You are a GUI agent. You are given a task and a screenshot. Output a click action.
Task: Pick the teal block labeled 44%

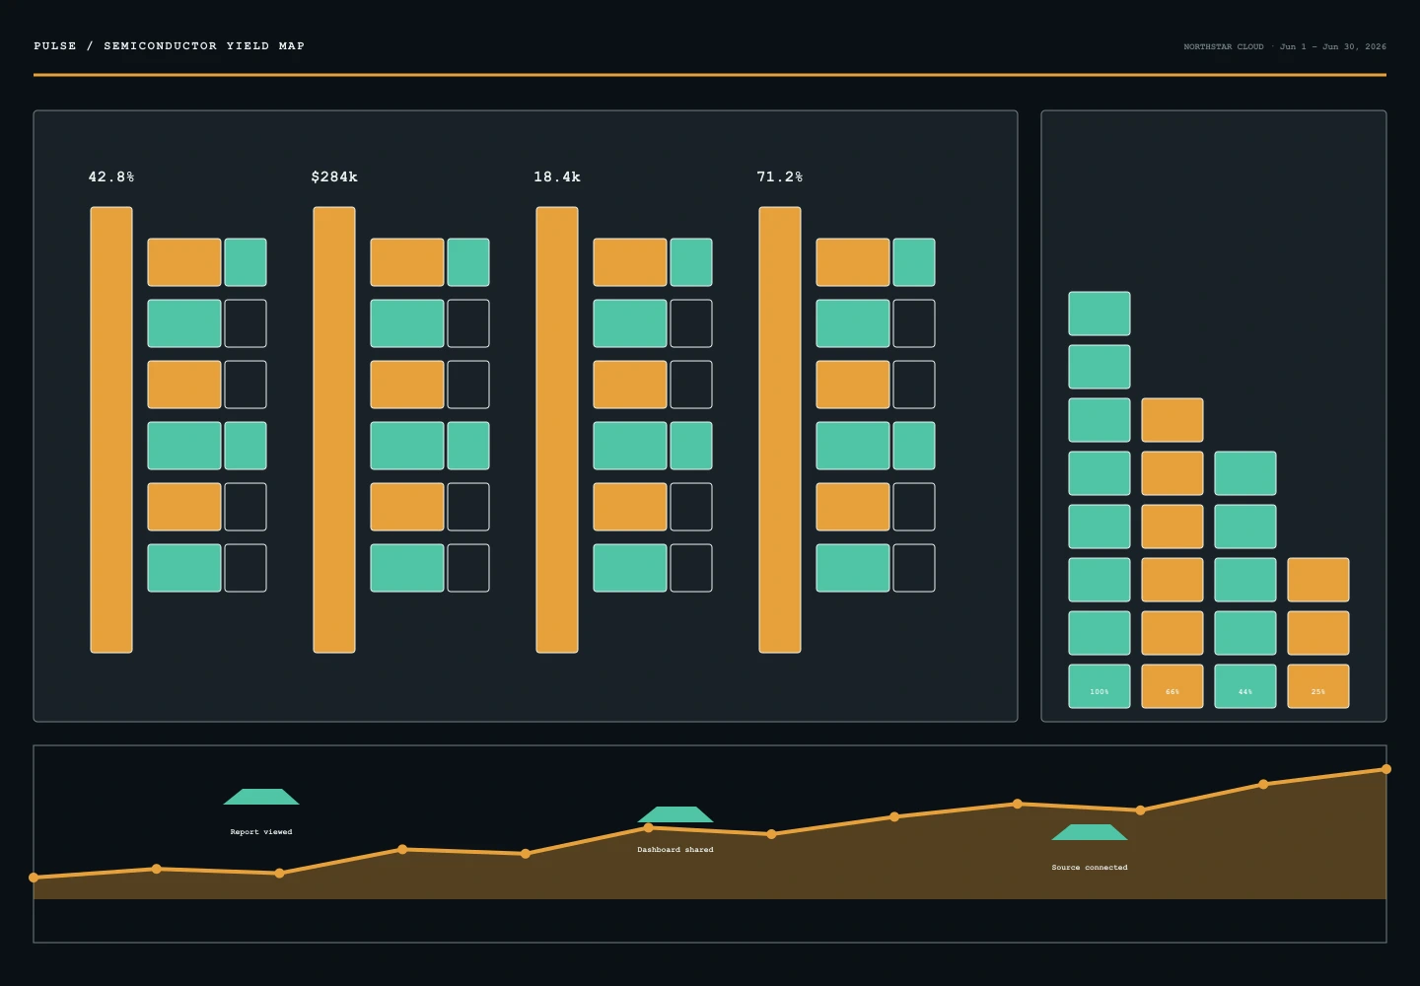[x=1245, y=686]
